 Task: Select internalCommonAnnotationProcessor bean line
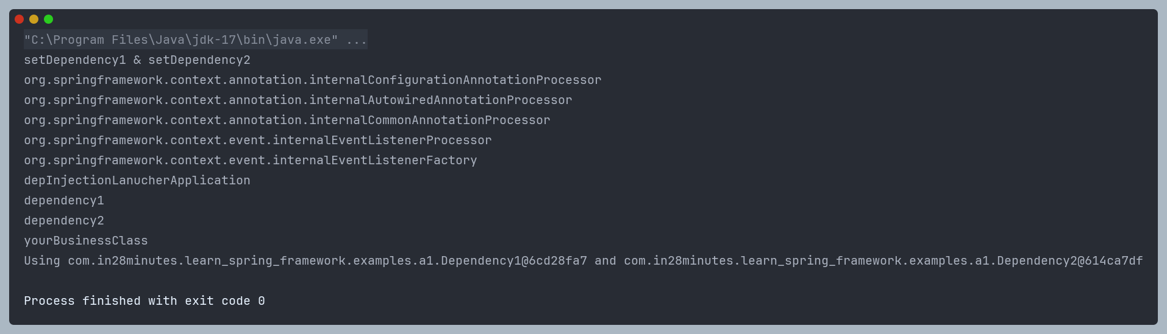287,120
